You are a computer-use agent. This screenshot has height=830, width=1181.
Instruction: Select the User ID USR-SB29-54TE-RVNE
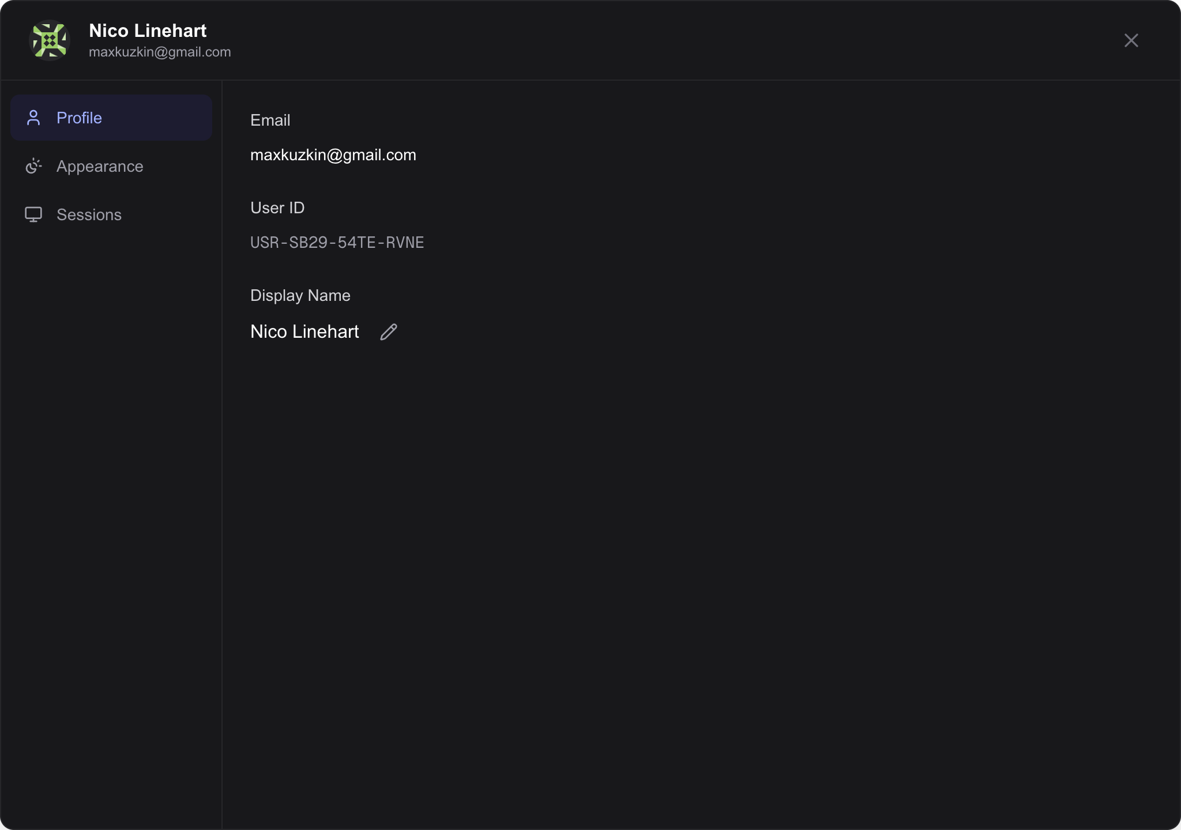[337, 242]
